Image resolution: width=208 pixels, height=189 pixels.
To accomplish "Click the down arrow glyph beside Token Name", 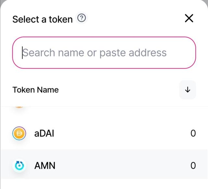I will (x=188, y=90).
